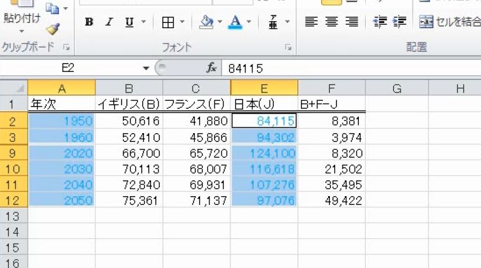This screenshot has width=481, height=268.
Task: Select column E header
Action: click(264, 88)
